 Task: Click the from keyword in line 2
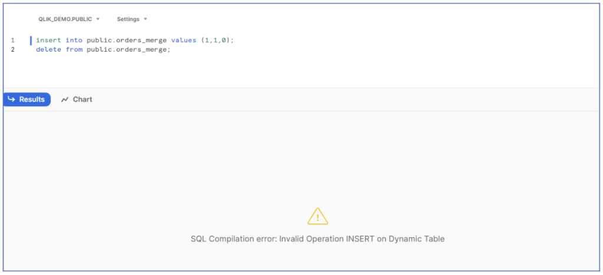click(x=74, y=49)
